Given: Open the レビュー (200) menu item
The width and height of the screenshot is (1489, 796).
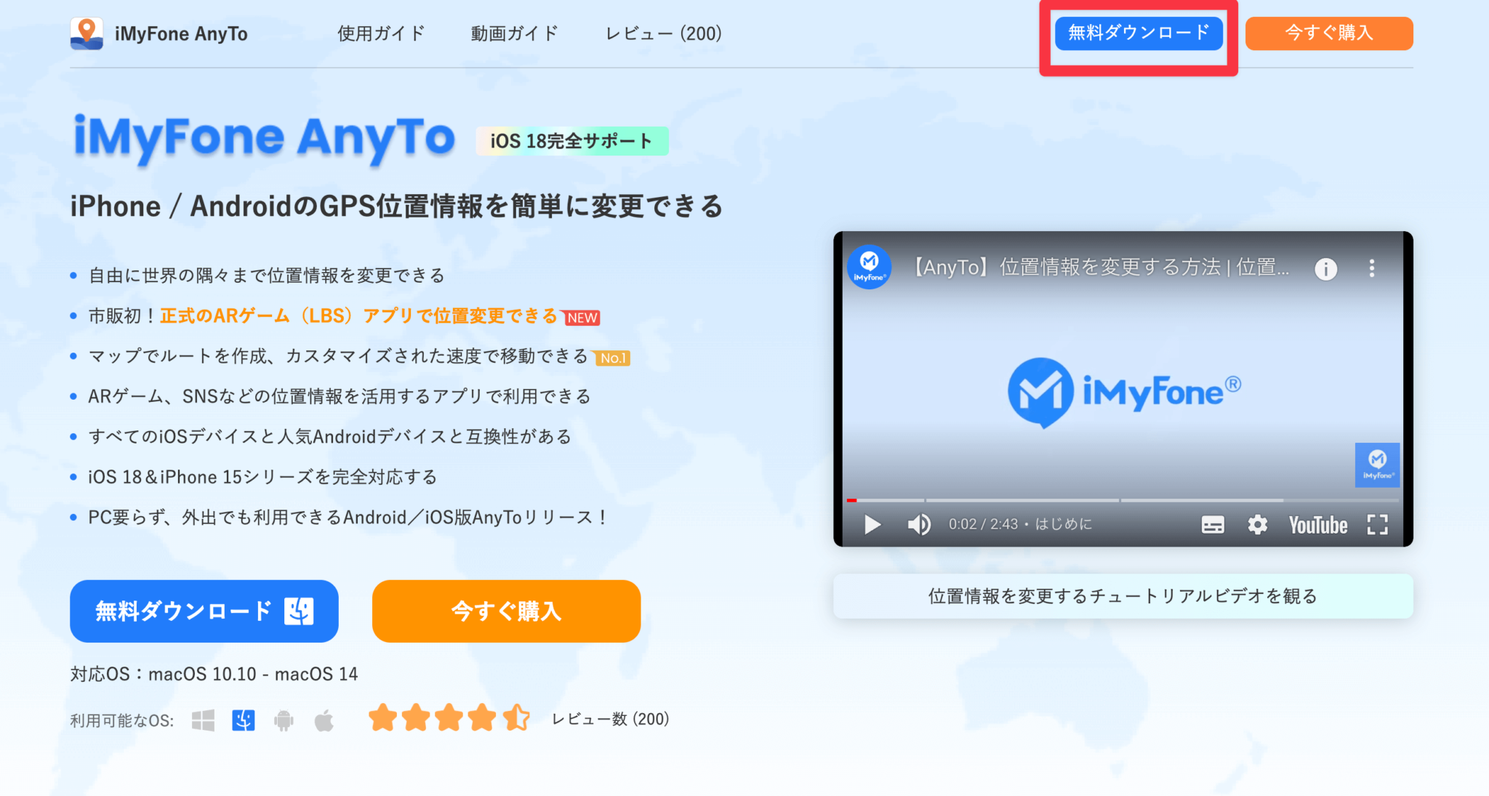Looking at the screenshot, I should 664,33.
